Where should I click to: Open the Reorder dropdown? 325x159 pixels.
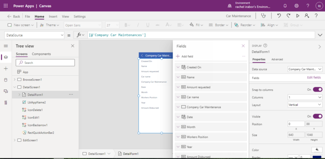click(245, 25)
